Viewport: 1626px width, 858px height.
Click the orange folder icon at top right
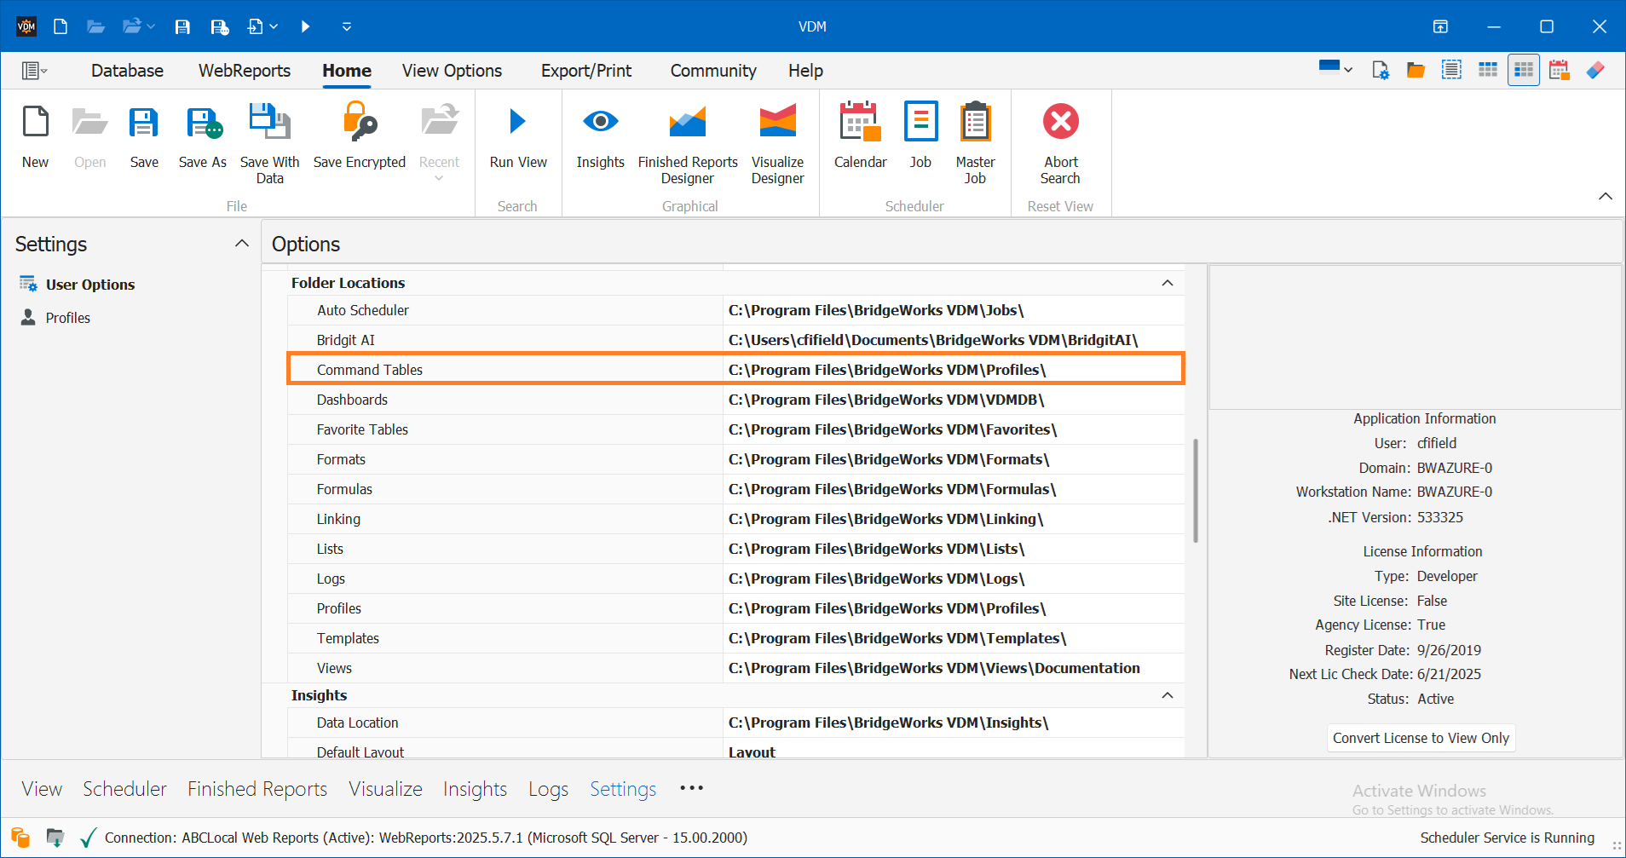coord(1416,70)
